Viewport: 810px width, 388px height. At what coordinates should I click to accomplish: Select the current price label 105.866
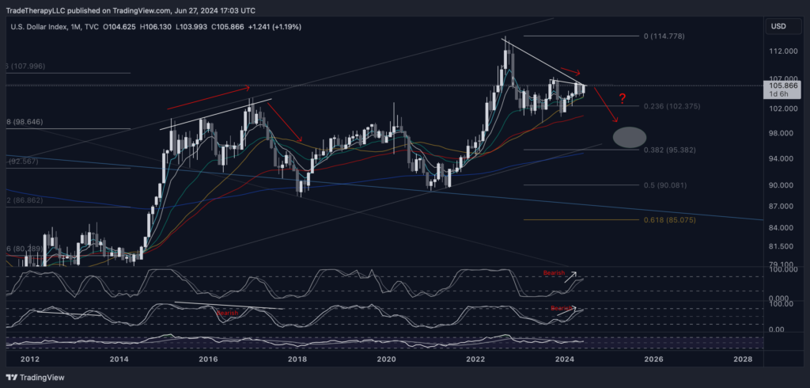click(783, 83)
